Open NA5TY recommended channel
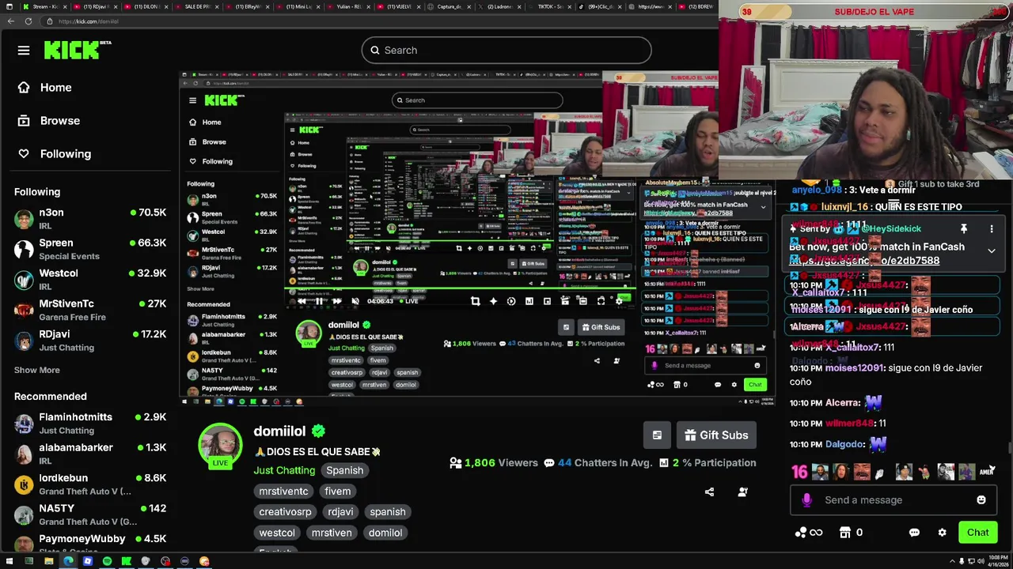The width and height of the screenshot is (1013, 569). coord(89,514)
